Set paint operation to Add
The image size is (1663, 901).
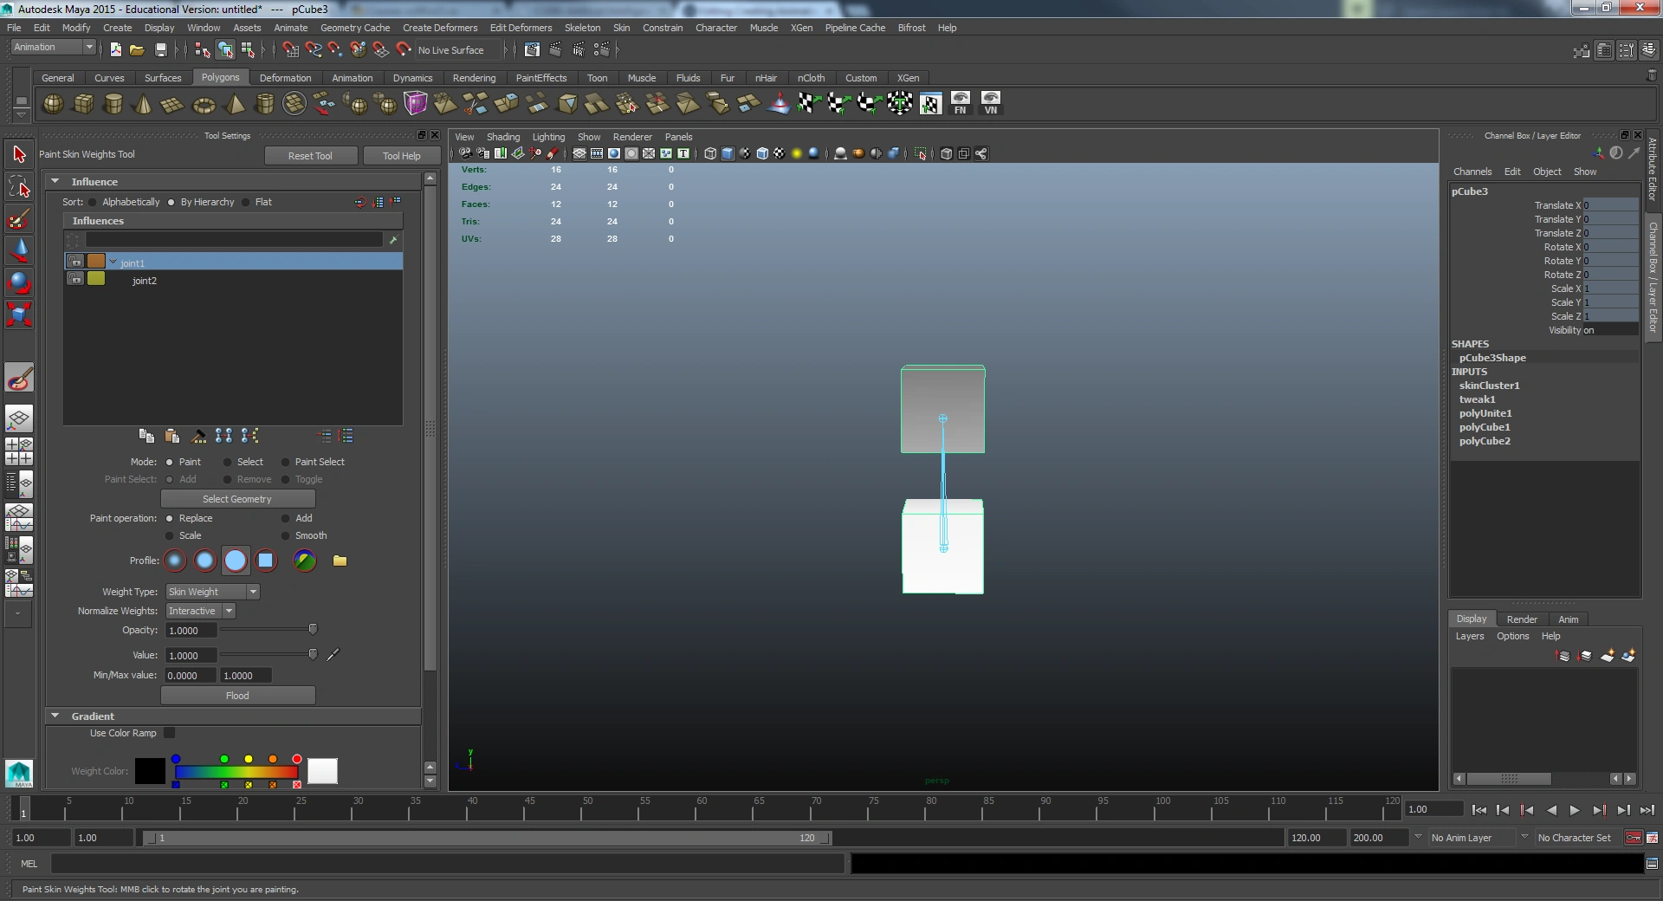coord(285,518)
